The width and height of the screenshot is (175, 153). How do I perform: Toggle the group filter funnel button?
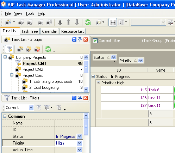9,49
